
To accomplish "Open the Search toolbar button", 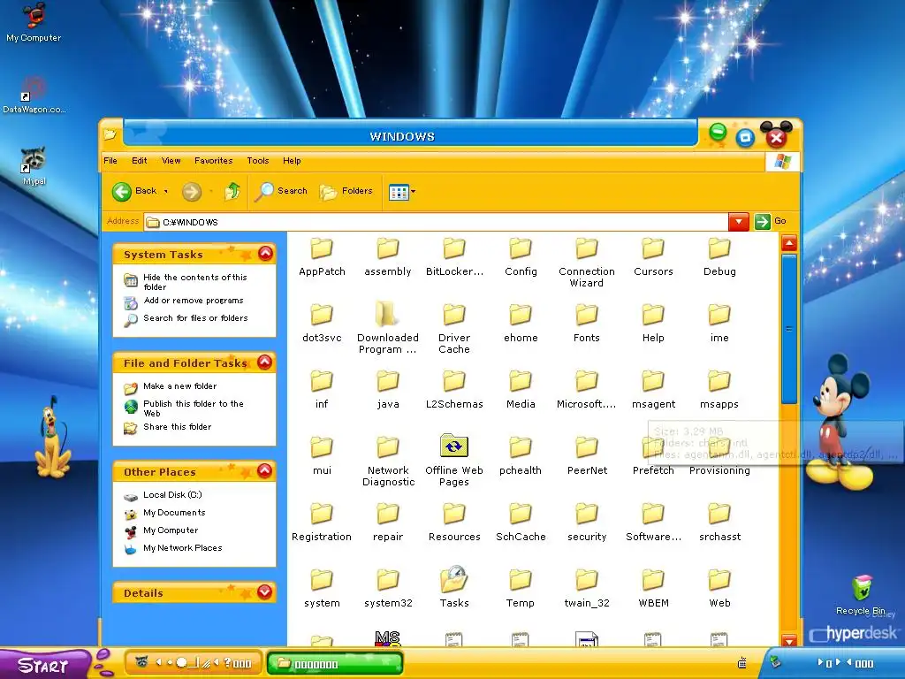I will pyautogui.click(x=281, y=191).
